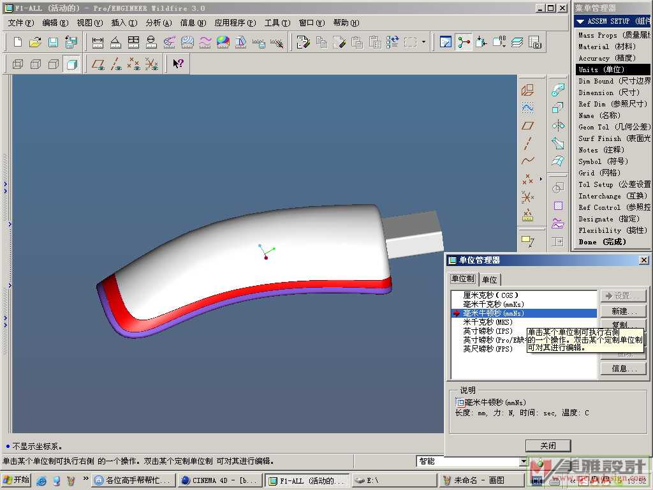Image resolution: width=653 pixels, height=490 pixels.
Task: Expand the taskbar quick launch chevron
Action: click(86, 479)
